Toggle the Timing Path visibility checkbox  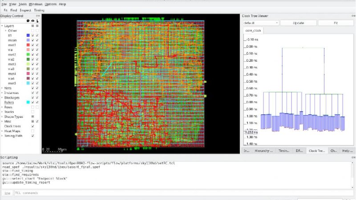coord(32,136)
